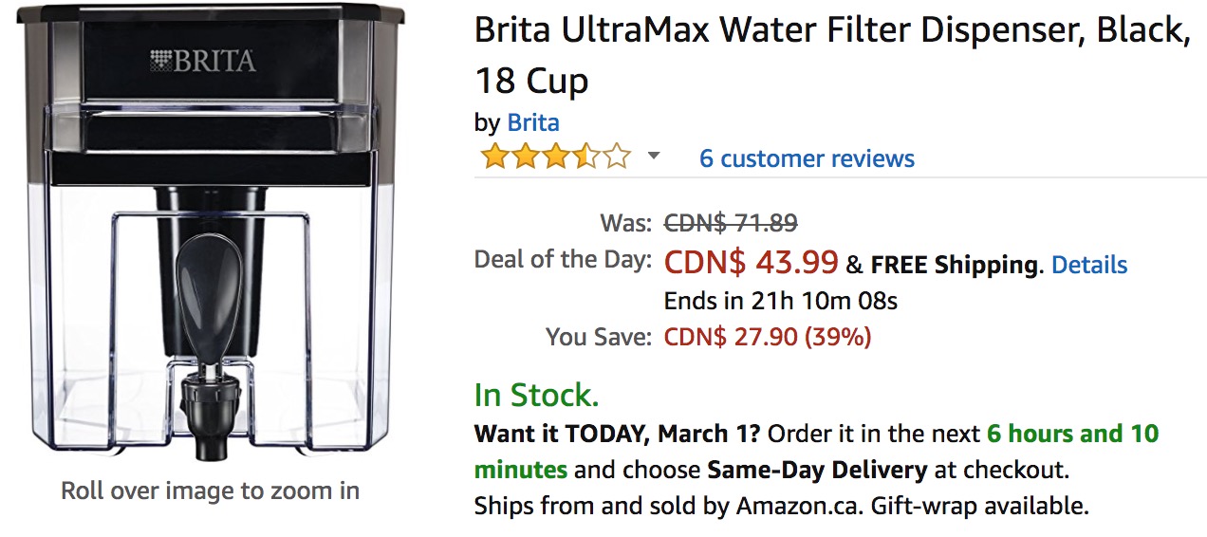Viewport: 1207px width, 537px height.
Task: Click the Brita brand link
Action: point(533,122)
